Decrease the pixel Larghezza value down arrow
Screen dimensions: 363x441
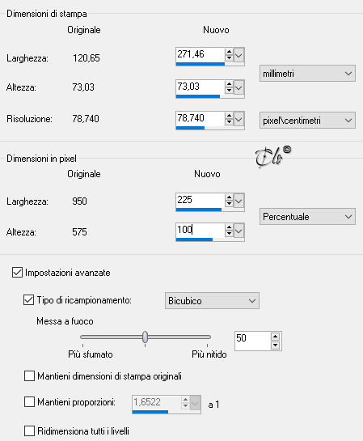point(229,204)
